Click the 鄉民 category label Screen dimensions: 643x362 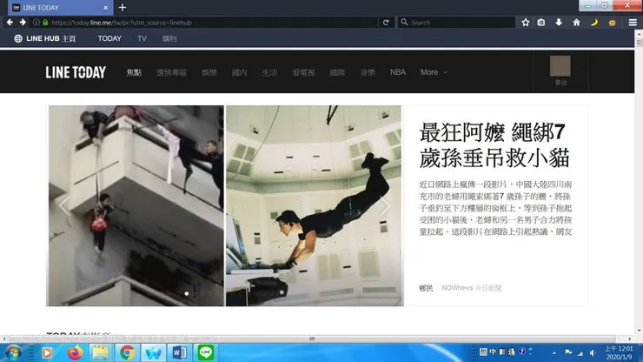(x=426, y=288)
